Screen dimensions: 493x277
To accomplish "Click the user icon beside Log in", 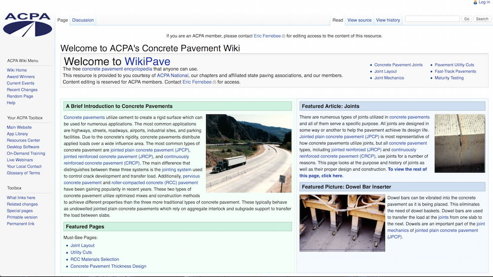I will click(x=475, y=2).
